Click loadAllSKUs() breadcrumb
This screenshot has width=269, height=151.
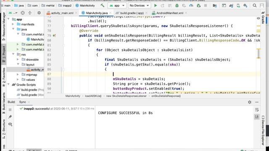(93, 96)
